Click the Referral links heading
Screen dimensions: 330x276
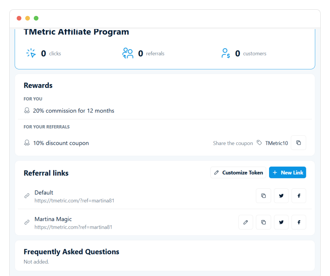pos(46,173)
